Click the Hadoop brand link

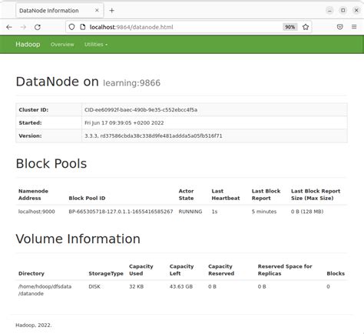28,45
